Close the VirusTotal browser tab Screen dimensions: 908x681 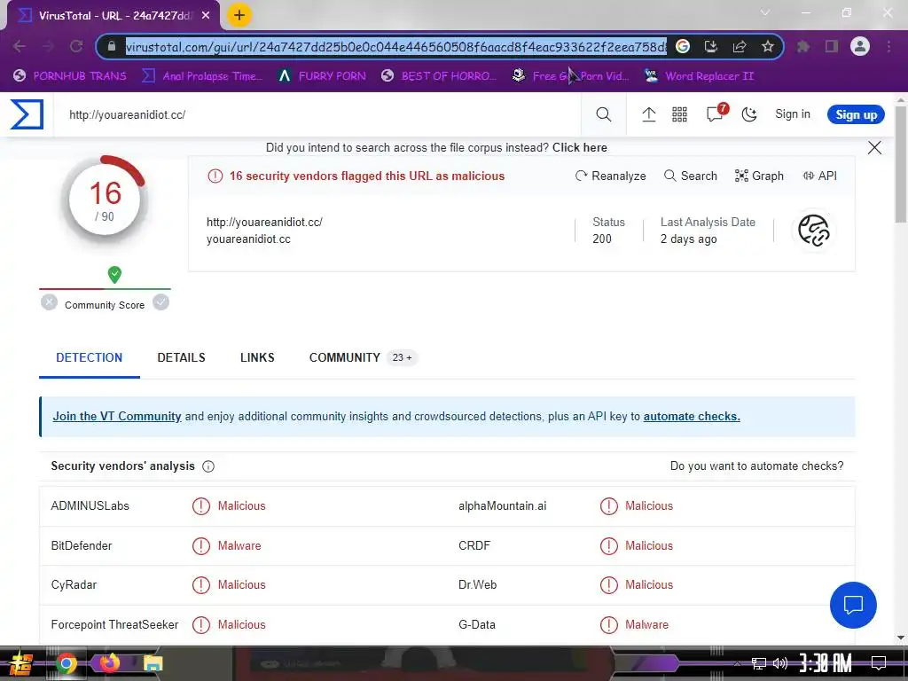[x=206, y=16]
